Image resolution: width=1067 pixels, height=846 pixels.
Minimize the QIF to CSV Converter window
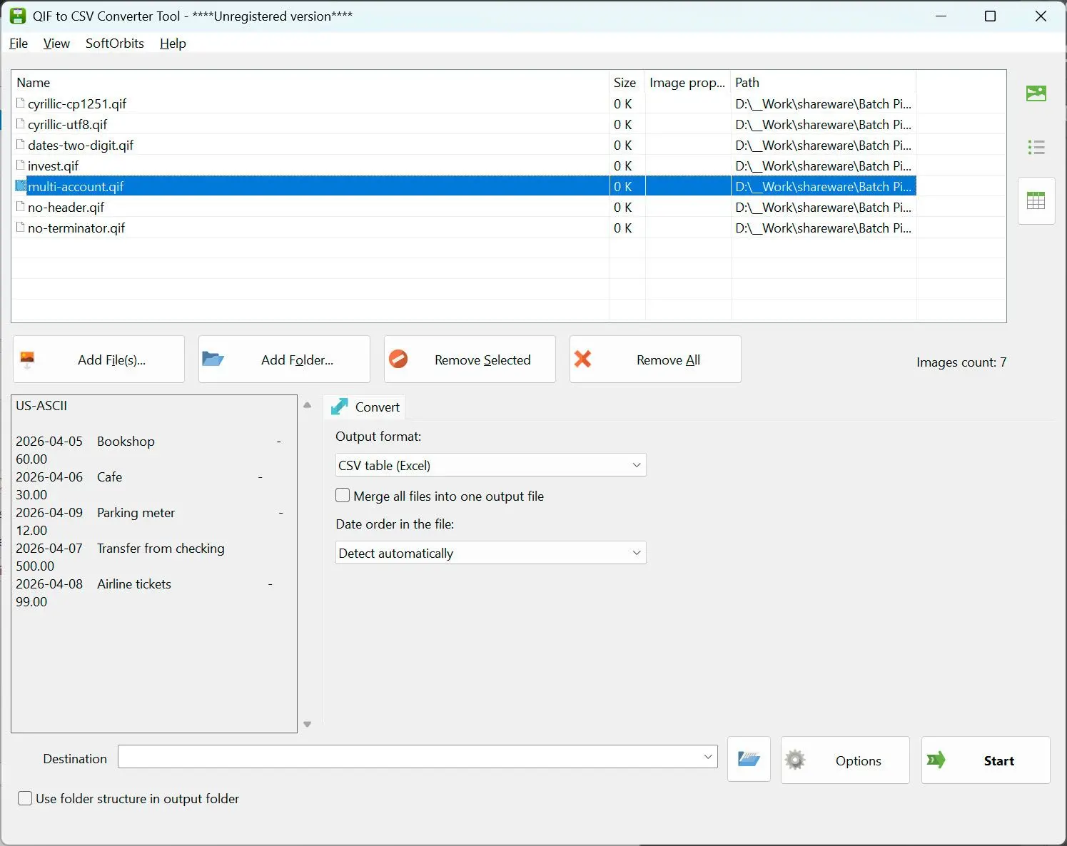tap(941, 16)
